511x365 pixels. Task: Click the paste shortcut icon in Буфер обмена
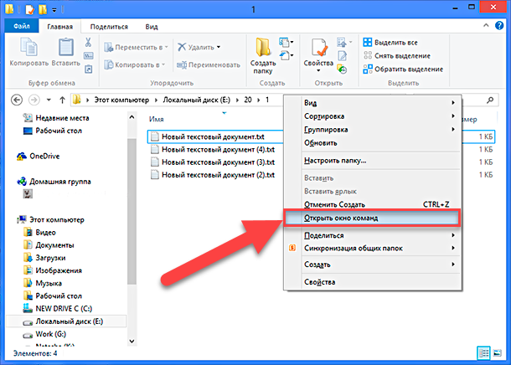coord(88,69)
